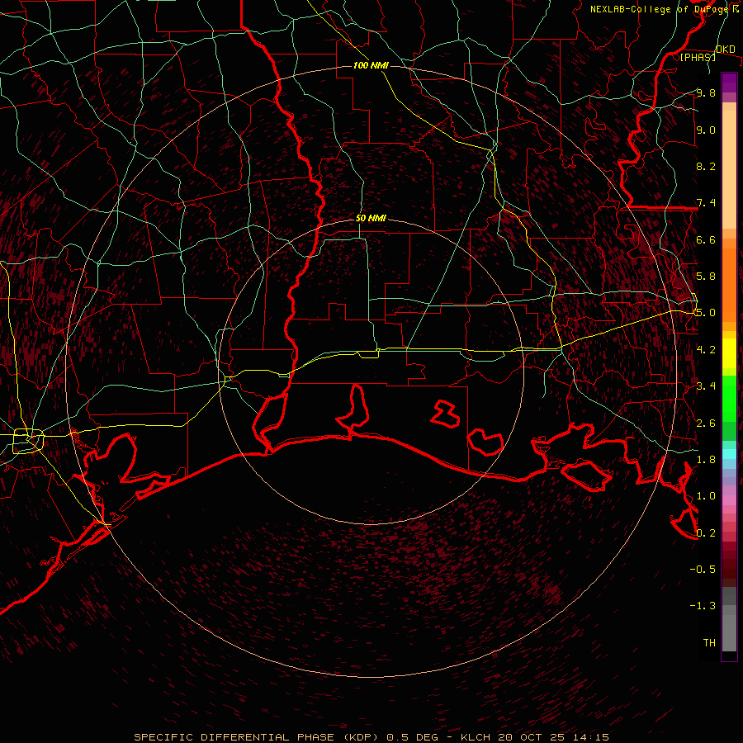Pick the pink band of the color scale
Viewport: 743px width, 743px height.
pos(729,500)
